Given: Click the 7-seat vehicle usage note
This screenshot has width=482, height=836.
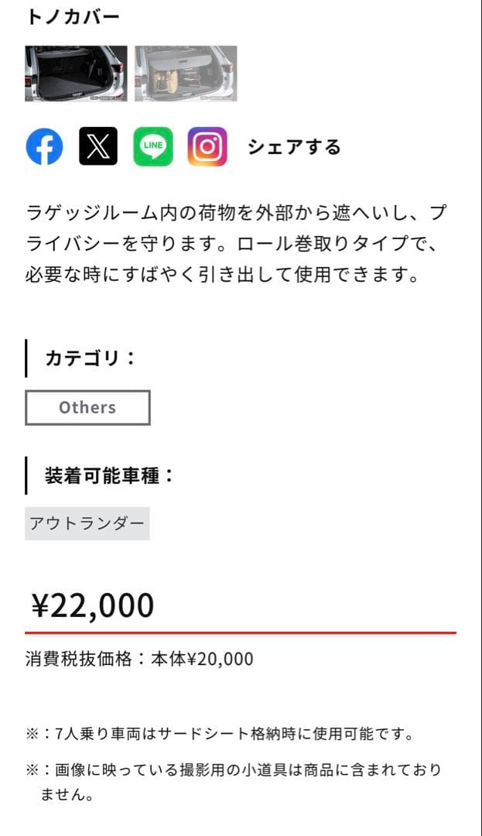Looking at the screenshot, I should (223, 728).
